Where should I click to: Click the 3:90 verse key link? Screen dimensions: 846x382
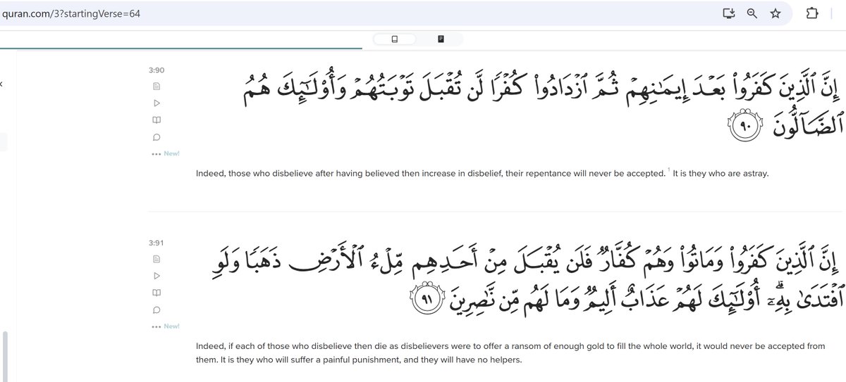(x=157, y=70)
